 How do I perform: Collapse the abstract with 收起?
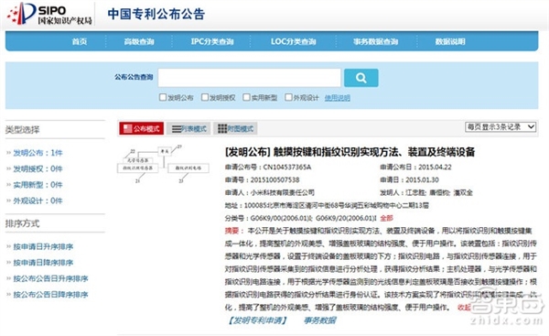[464, 308]
